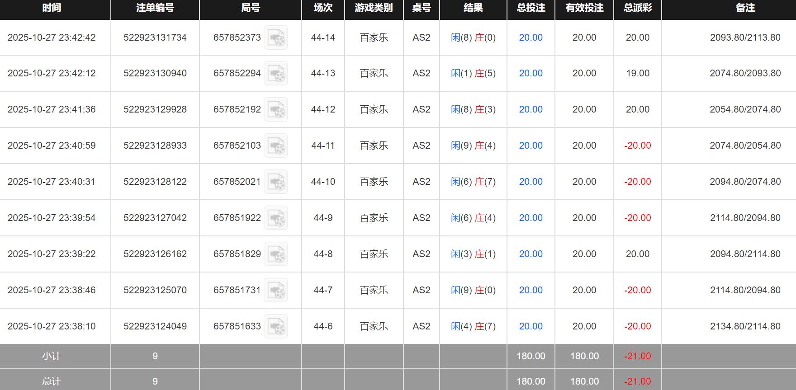Open video replay for round 657852294
The height and width of the screenshot is (390, 796).
click(x=276, y=74)
